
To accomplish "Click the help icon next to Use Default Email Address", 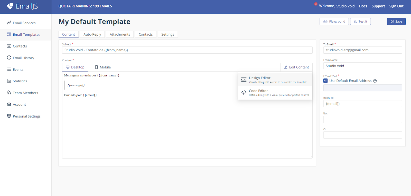I will (x=375, y=81).
